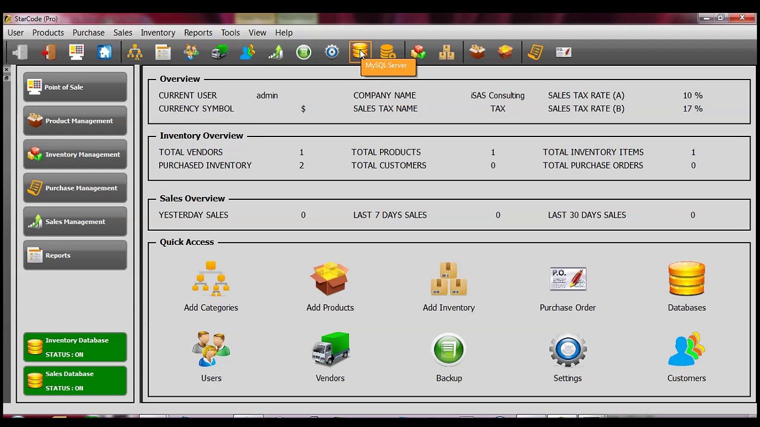Click the yellow open box toolbar icon
760x427 pixels.
505,52
